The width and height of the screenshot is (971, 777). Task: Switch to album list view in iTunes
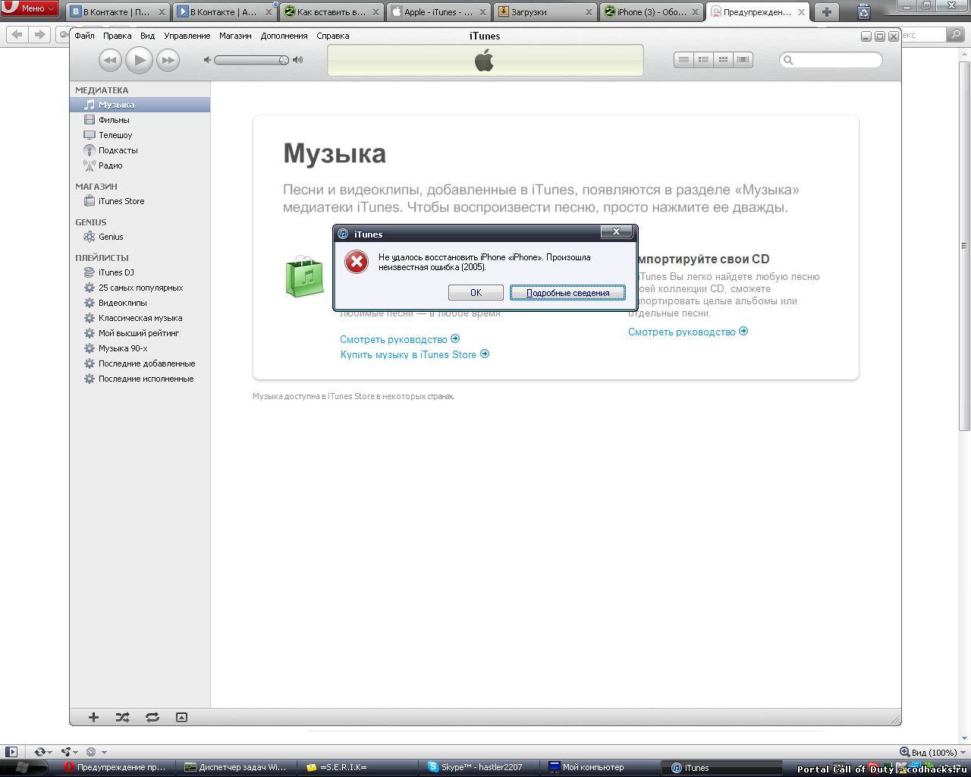point(703,60)
